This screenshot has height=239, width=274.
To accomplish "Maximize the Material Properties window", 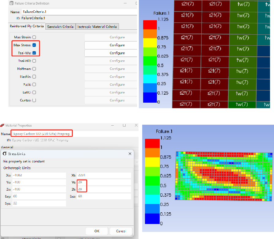I will [x=124, y=125].
